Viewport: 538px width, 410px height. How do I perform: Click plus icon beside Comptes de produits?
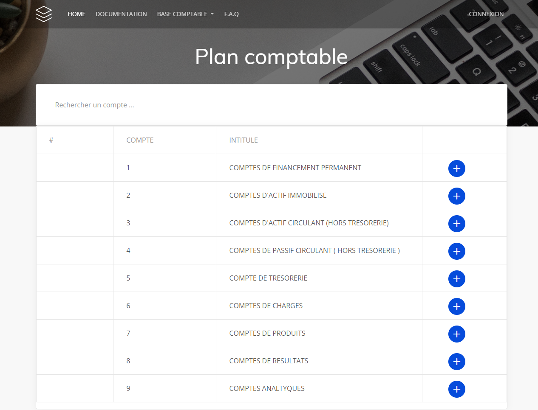(456, 334)
